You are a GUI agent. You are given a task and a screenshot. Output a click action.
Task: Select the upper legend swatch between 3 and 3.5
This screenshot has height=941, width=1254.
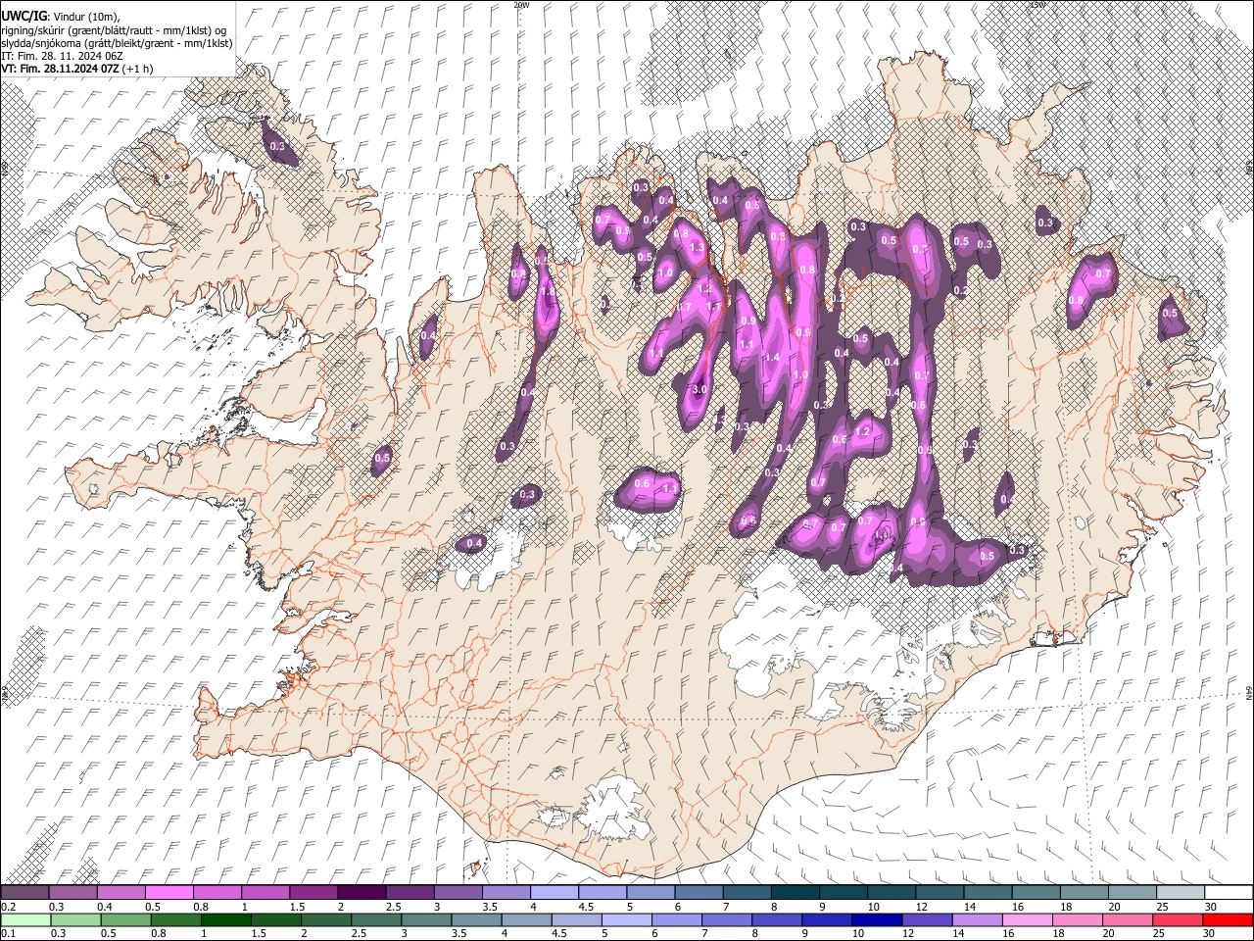point(458,892)
